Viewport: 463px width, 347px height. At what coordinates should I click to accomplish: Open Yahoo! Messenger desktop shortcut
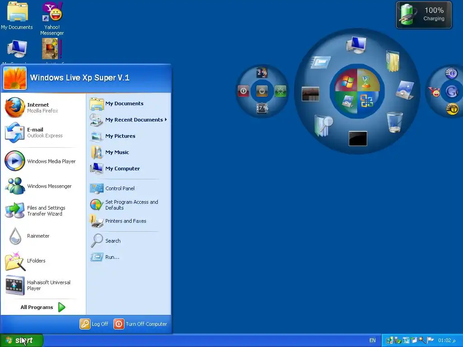coord(52,19)
